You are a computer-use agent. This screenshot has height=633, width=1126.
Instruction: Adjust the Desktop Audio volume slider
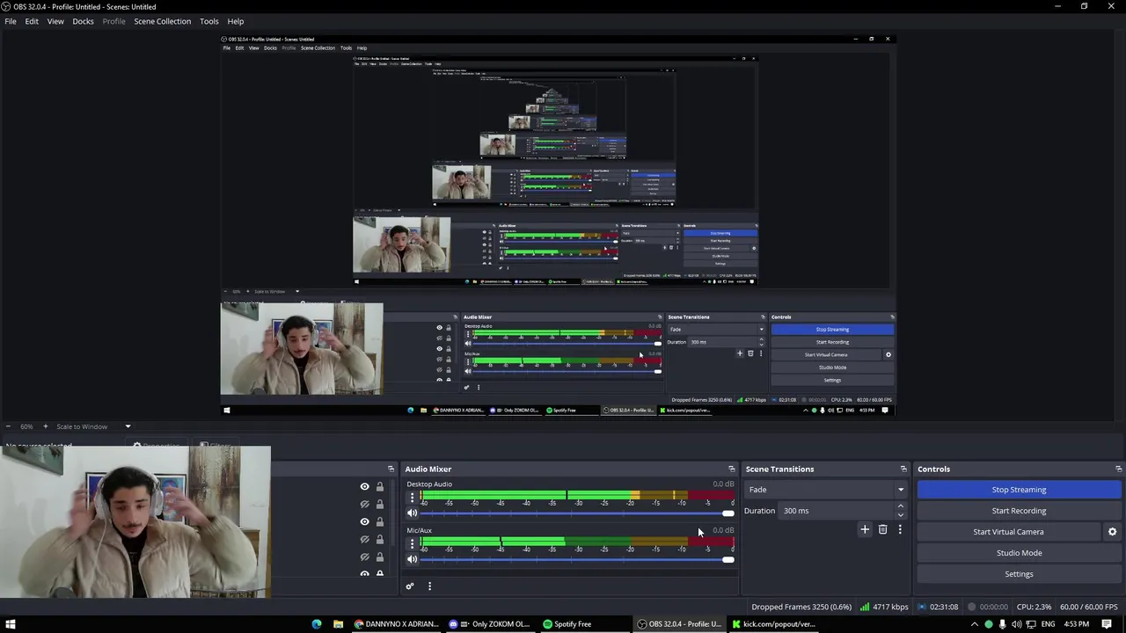pyautogui.click(x=577, y=513)
